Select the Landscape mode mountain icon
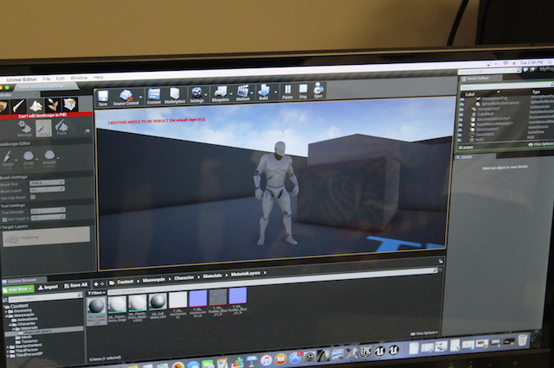The image size is (554, 368). point(35,105)
